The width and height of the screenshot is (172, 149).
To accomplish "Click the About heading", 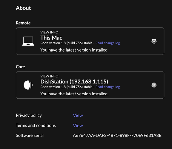I will coord(23,8).
